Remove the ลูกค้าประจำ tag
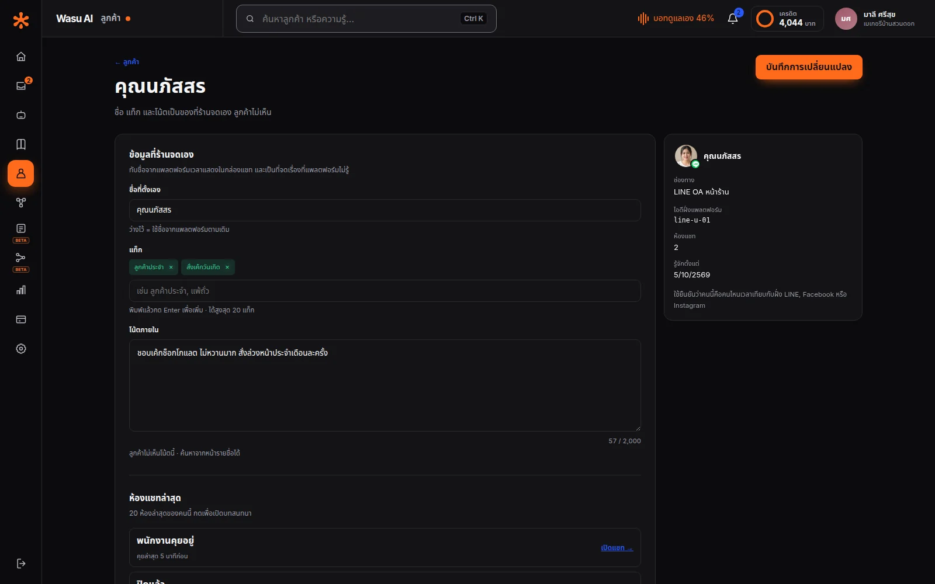 (x=171, y=267)
